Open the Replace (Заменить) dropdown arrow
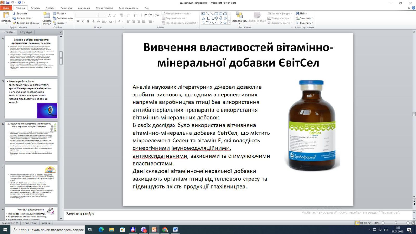Viewport: 416px width, 234px height. [313, 18]
